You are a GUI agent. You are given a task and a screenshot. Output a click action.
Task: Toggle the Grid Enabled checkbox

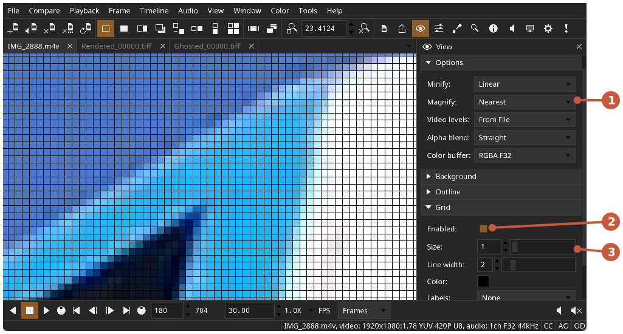point(483,229)
